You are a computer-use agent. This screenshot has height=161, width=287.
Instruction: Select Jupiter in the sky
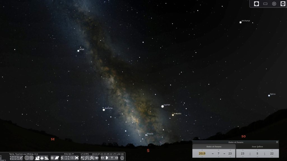click(x=163, y=106)
